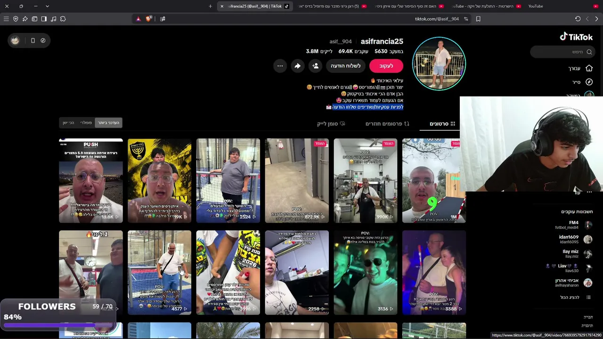
Task: Click the TikTok search field
Action: (x=562, y=52)
